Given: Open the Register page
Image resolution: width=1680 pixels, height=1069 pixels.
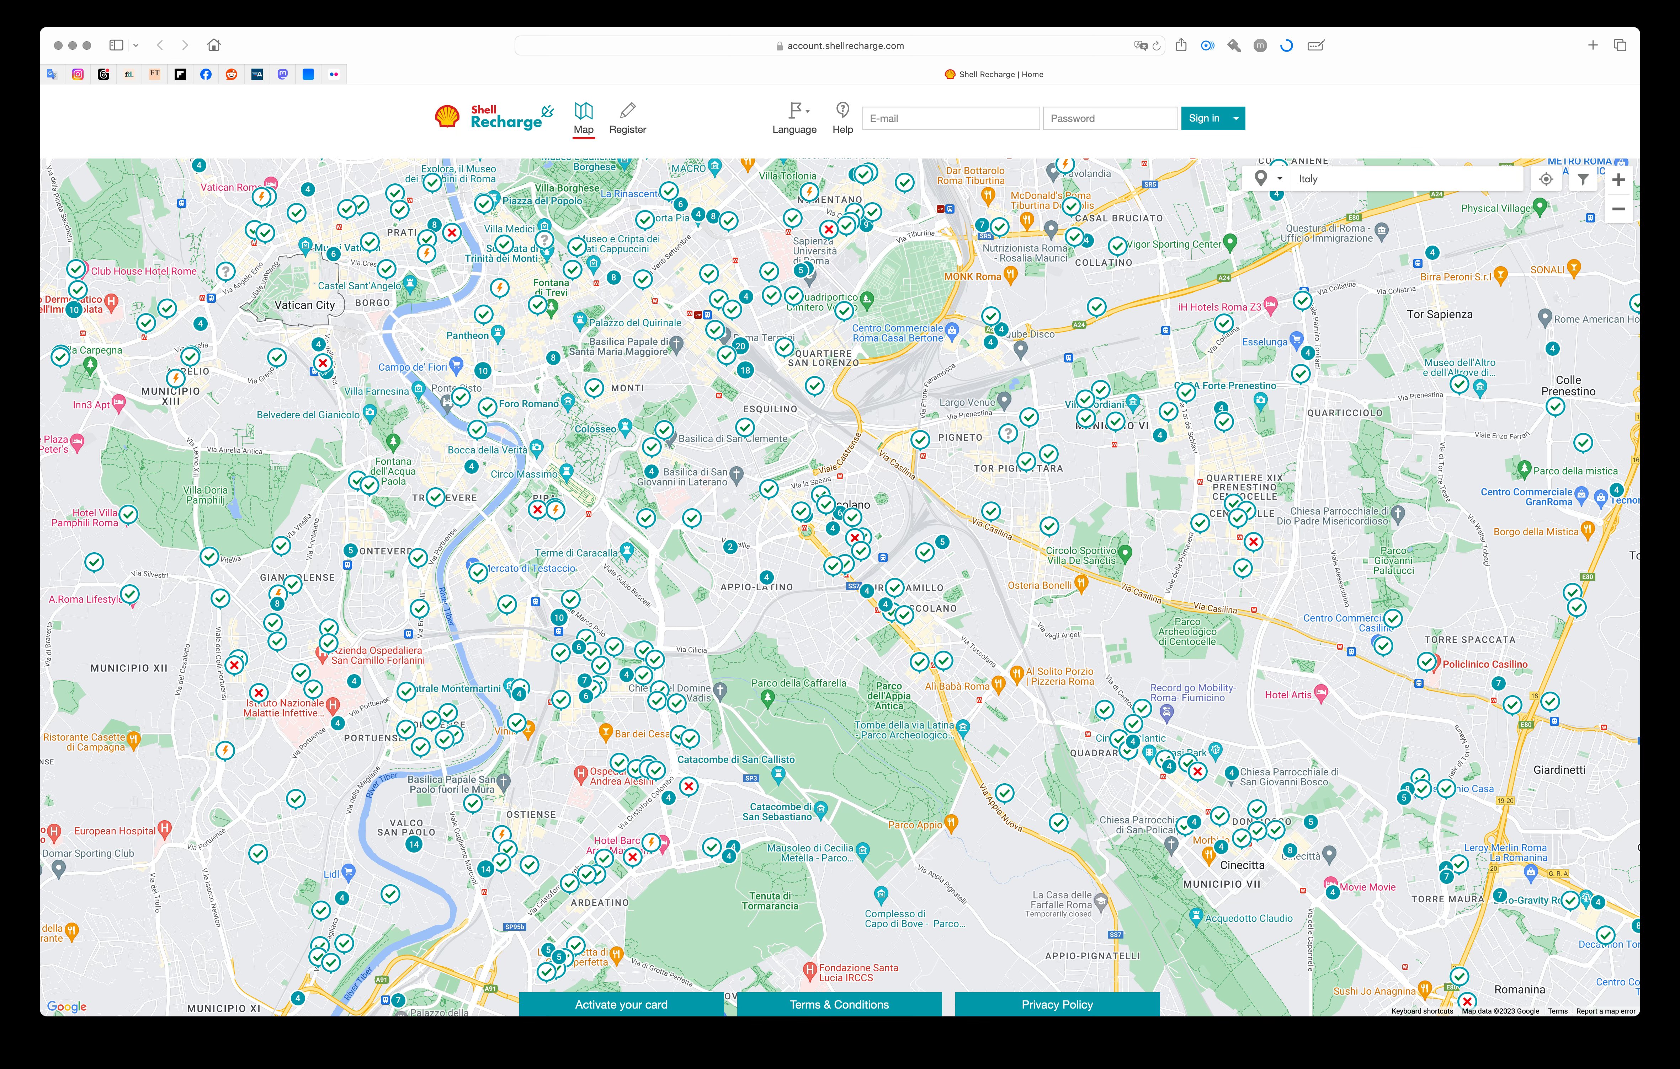Looking at the screenshot, I should [627, 119].
